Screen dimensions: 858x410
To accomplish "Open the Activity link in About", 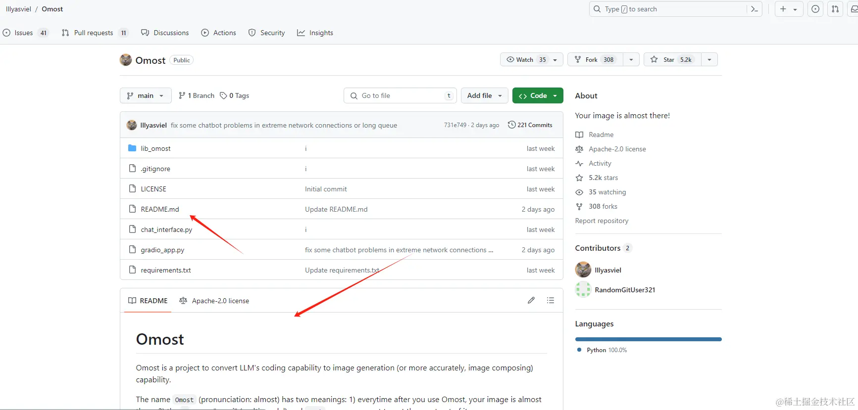I will (594, 163).
